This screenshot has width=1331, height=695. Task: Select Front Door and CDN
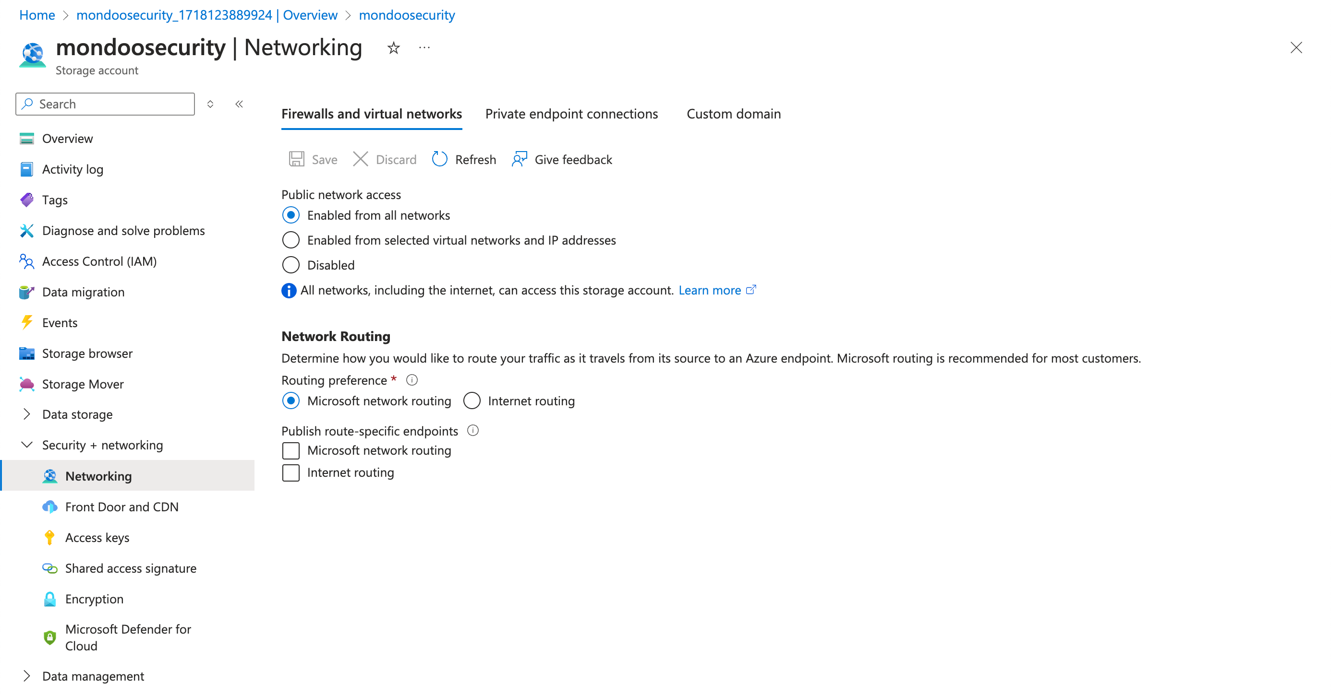(x=122, y=506)
